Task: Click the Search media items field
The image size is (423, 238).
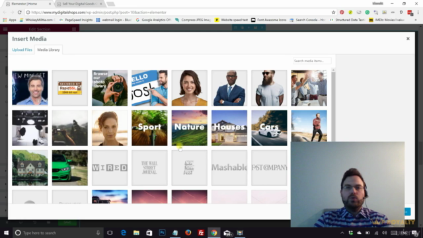Action: pyautogui.click(x=312, y=61)
